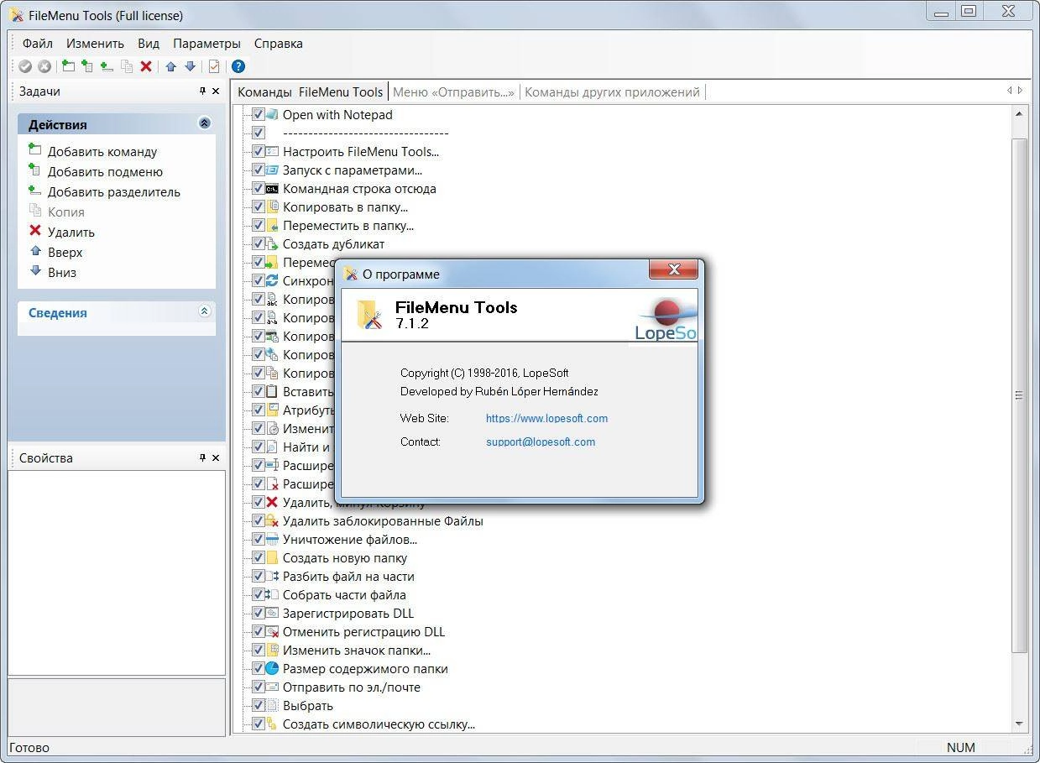
Task: Click the Add separator toolbar icon
Action: click(107, 66)
